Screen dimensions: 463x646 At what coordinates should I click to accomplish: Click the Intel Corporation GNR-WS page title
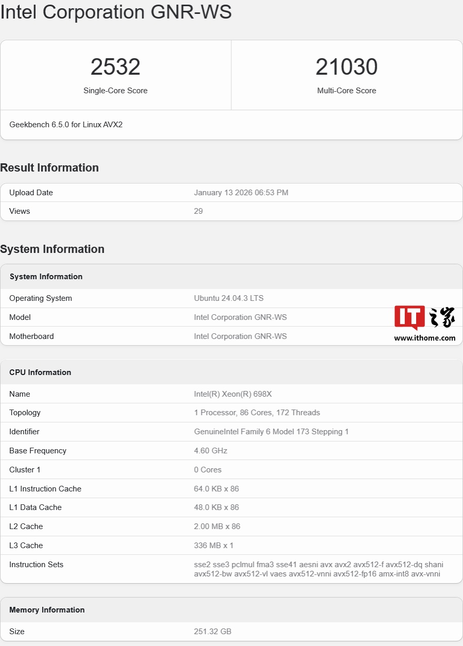point(116,12)
